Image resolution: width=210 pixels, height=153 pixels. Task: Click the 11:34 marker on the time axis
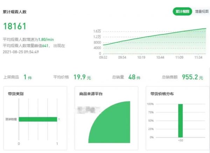[199, 56]
